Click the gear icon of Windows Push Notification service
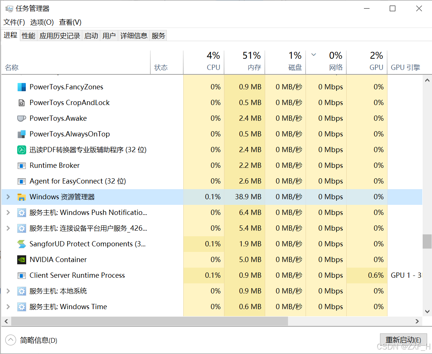The image size is (432, 354). (21, 212)
